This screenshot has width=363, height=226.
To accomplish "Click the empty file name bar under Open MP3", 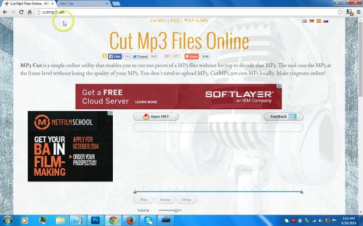I will (218, 127).
